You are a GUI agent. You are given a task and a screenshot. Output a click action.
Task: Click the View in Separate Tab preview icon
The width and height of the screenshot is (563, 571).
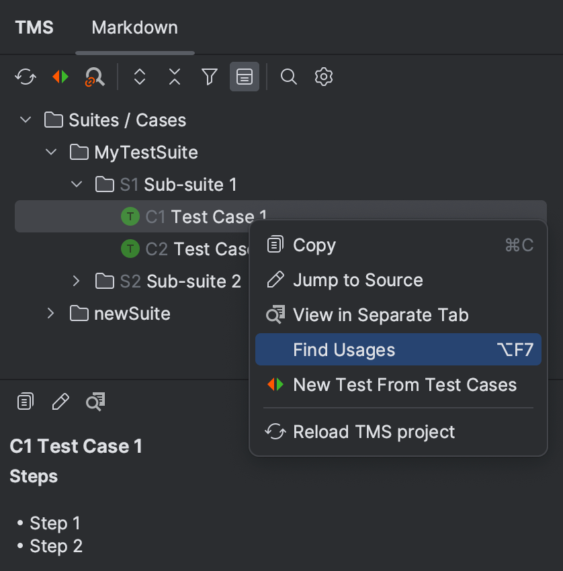point(95,400)
